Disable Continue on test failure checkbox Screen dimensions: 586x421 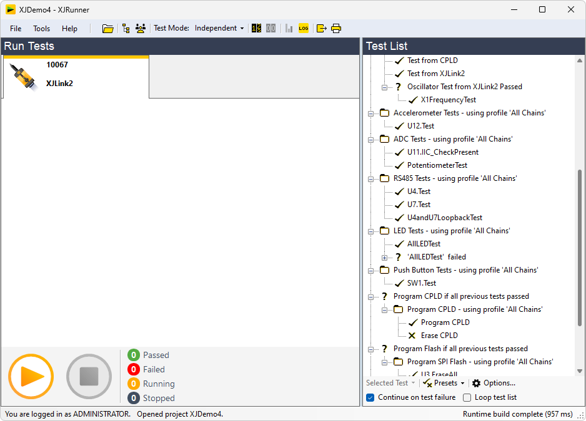tap(370, 397)
